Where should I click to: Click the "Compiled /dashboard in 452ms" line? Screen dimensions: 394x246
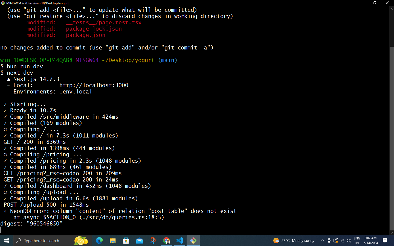[77, 186]
